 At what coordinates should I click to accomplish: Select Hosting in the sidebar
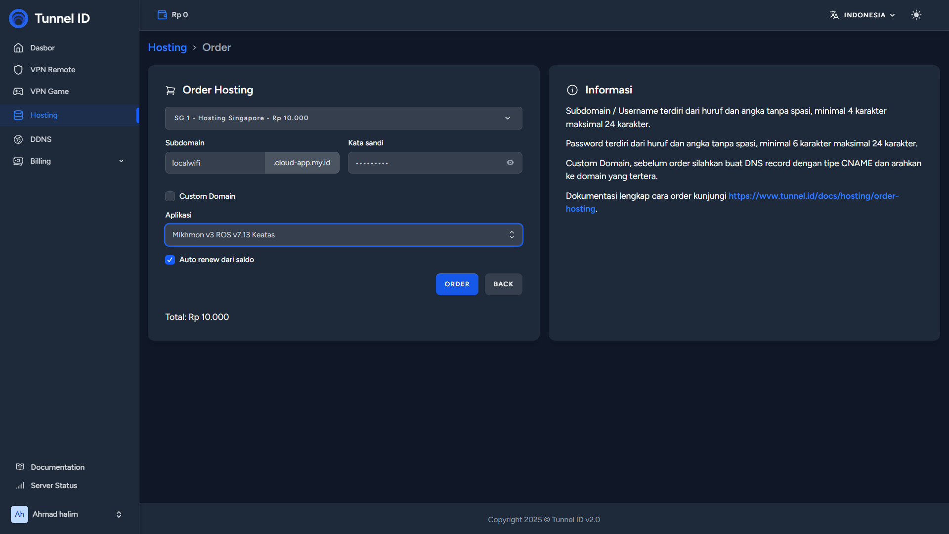tap(44, 115)
